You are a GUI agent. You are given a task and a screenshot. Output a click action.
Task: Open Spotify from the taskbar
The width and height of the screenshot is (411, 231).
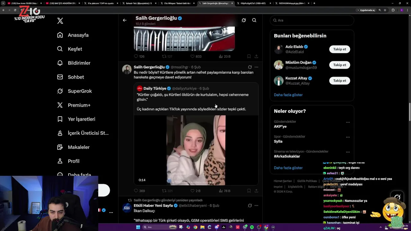click(252, 227)
